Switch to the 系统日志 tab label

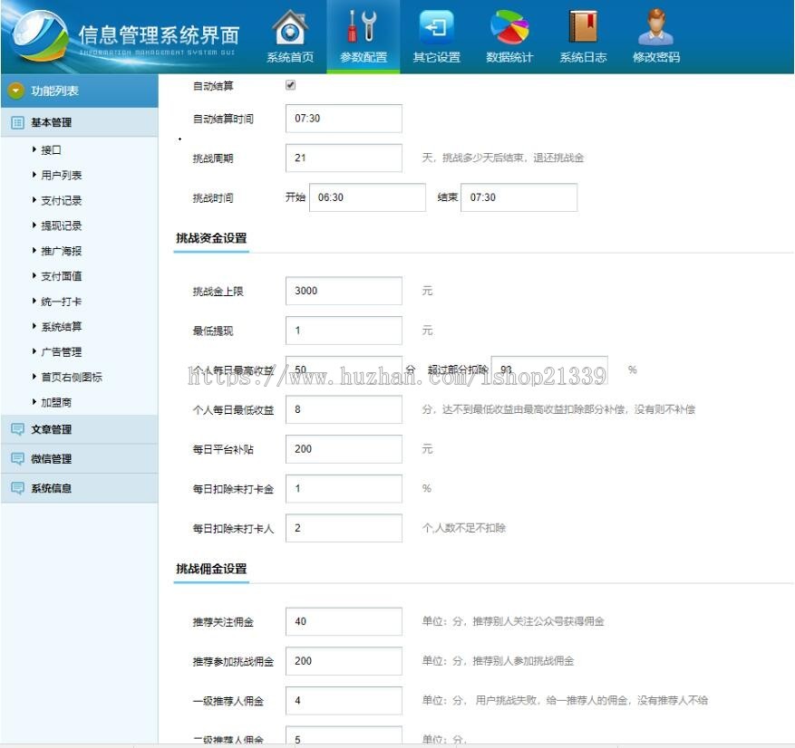pyautogui.click(x=583, y=57)
